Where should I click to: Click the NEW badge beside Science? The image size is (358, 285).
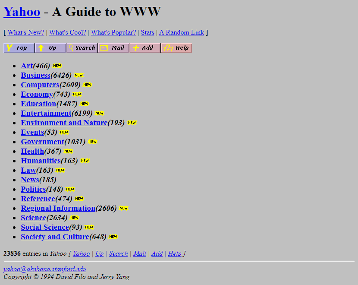[x=74, y=218]
